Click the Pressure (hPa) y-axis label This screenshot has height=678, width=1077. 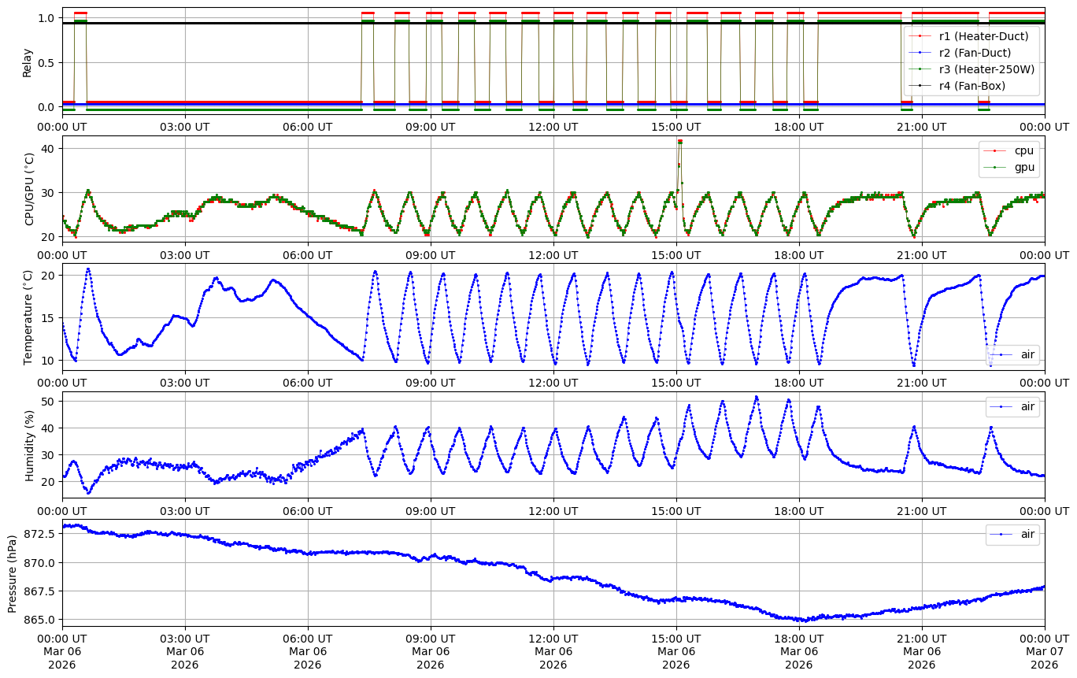[x=12, y=572]
